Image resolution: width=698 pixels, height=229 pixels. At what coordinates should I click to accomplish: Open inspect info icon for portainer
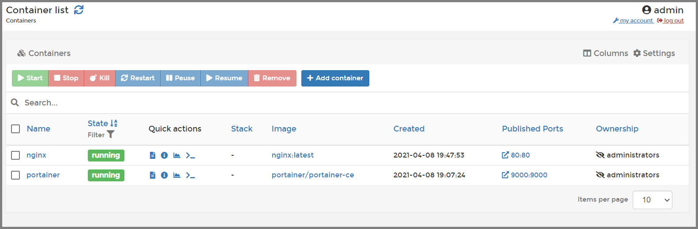coord(164,175)
